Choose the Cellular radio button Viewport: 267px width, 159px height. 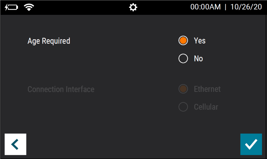183,107
